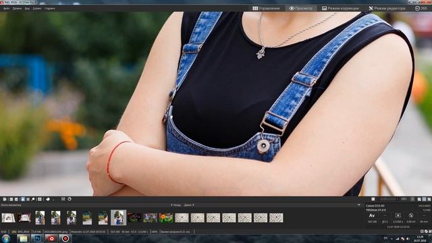Go to next image with Далее
This screenshot has height=243, width=432.
click(x=189, y=205)
